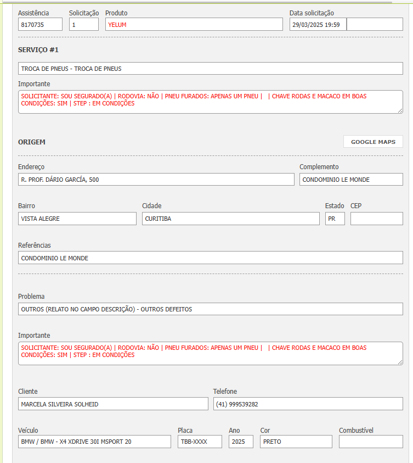Select the Complemento field
The height and width of the screenshot is (463, 413).
pos(351,180)
